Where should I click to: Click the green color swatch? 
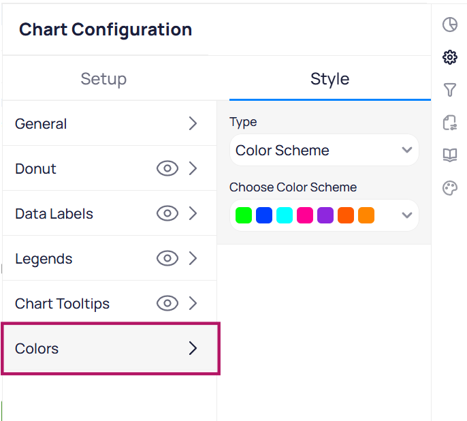pos(244,215)
